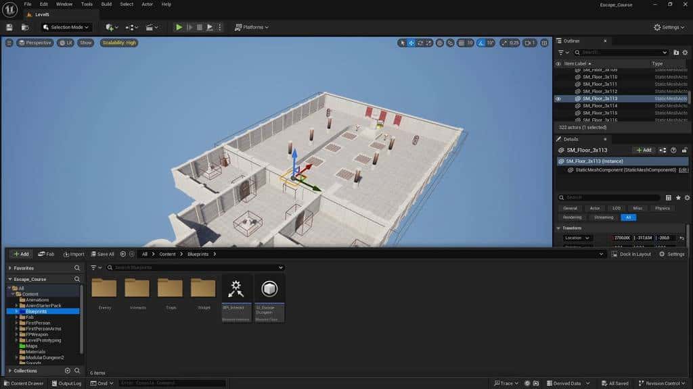Open the BPI_Interact blueprint interface asset
Screen dimensions: 693x389
(236, 298)
